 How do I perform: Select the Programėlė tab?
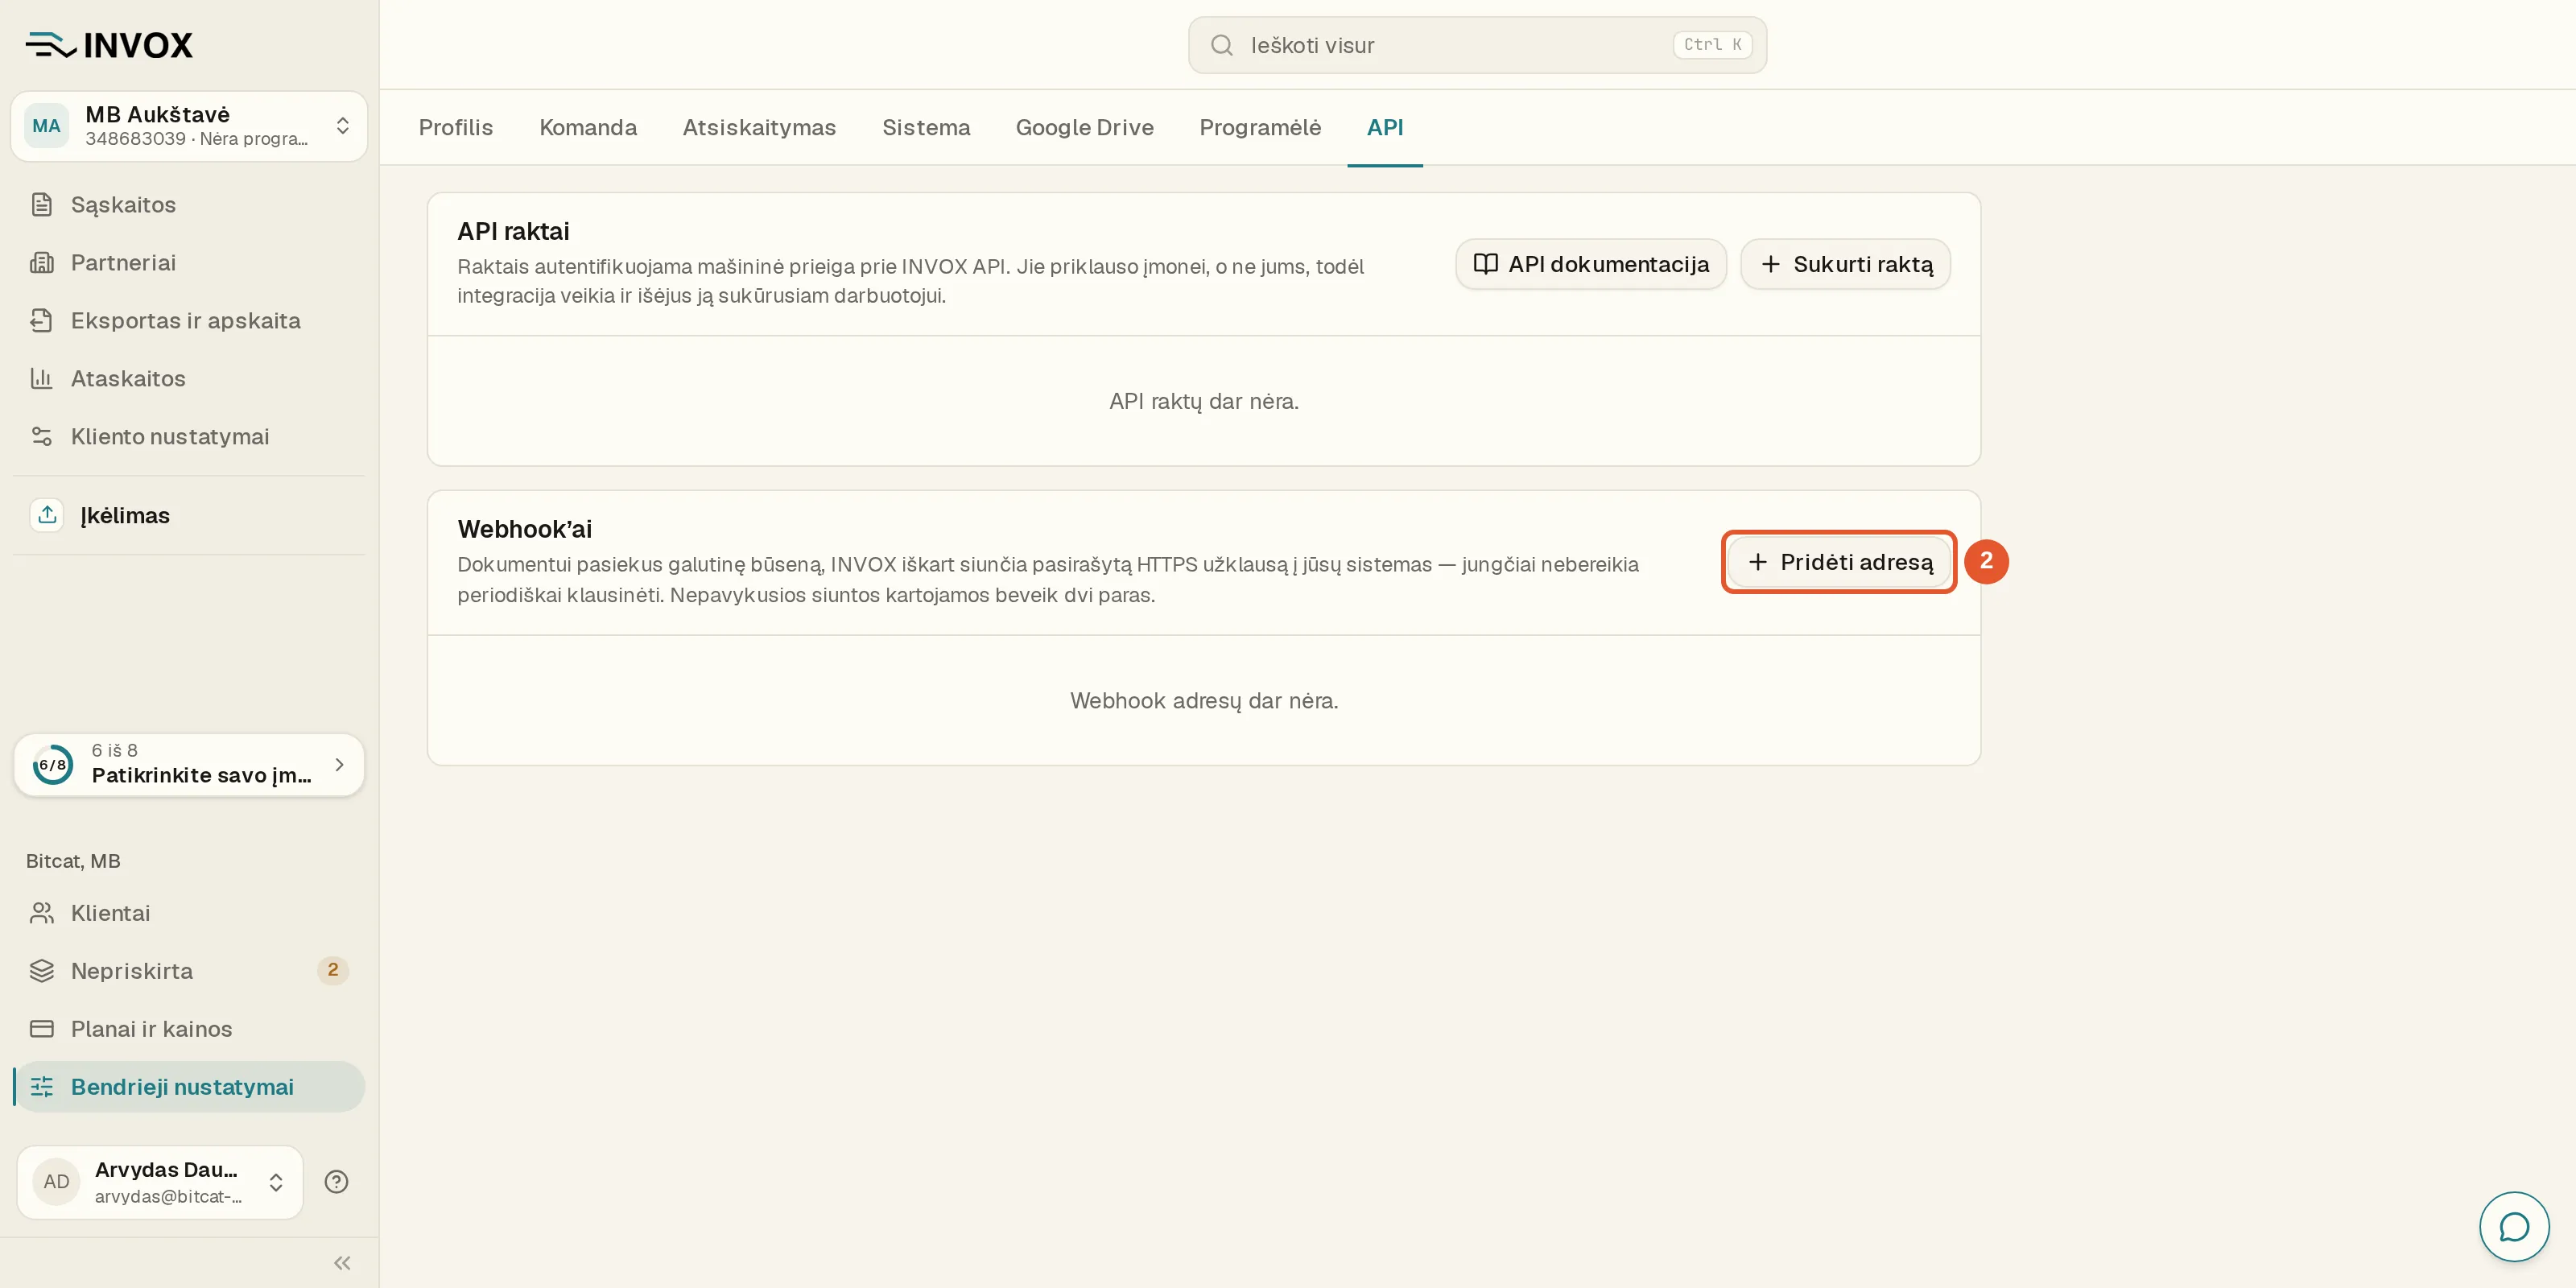1260,128
